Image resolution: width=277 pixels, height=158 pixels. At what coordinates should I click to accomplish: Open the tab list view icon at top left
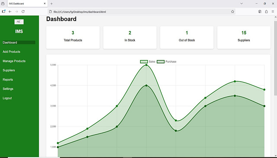(3, 4)
